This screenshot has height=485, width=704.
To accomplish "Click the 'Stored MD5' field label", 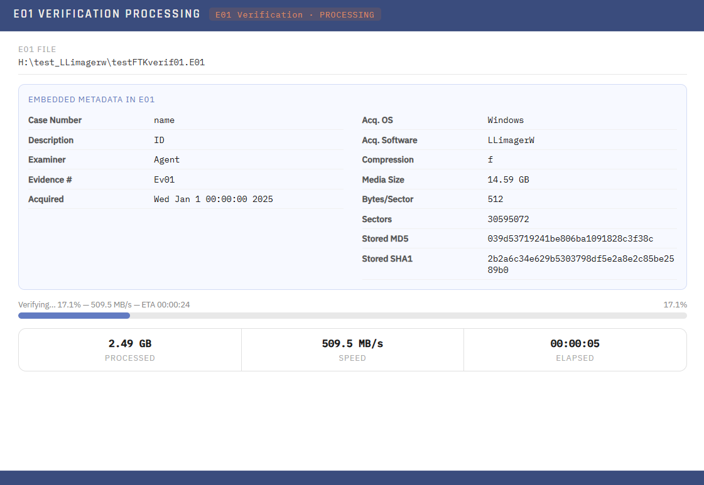I will [x=385, y=238].
